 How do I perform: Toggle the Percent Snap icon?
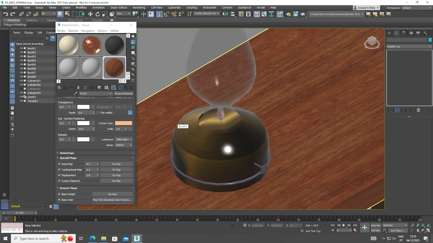pos(174,14)
